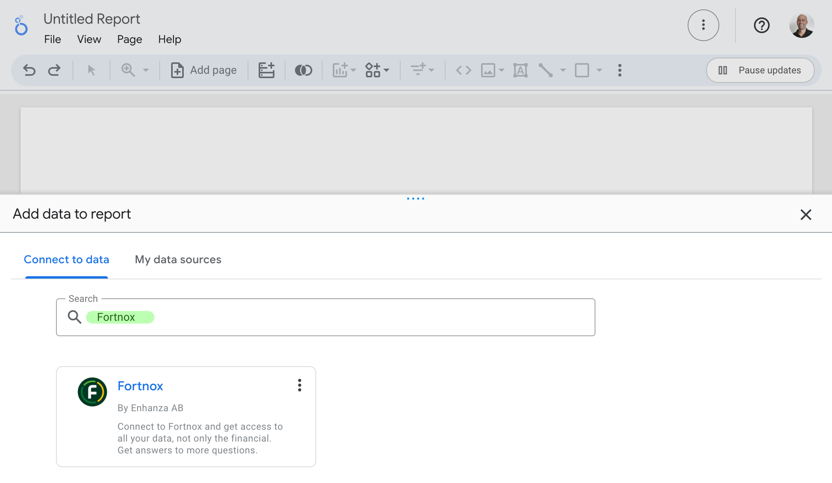Click the redo arrow icon

pyautogui.click(x=54, y=70)
